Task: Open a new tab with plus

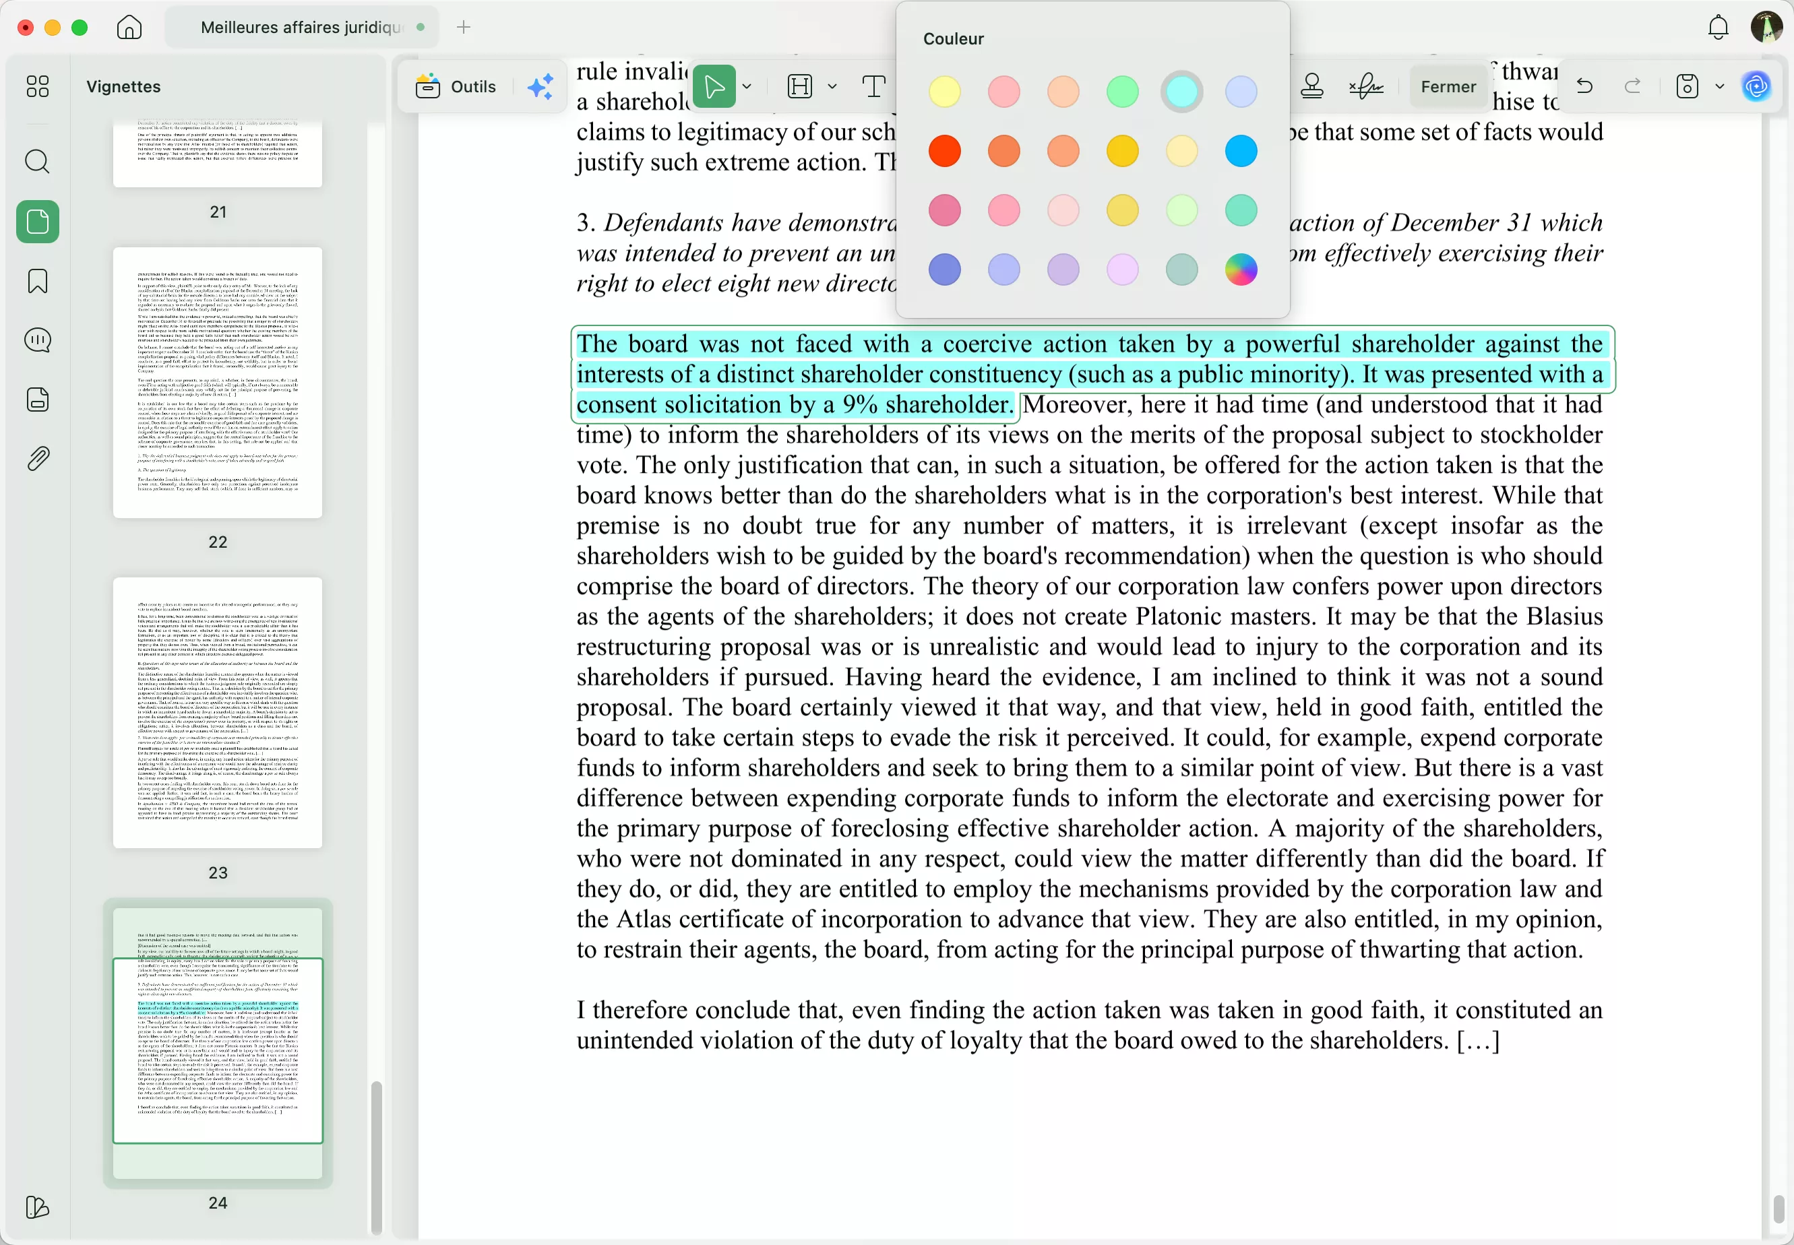Action: coord(464,28)
